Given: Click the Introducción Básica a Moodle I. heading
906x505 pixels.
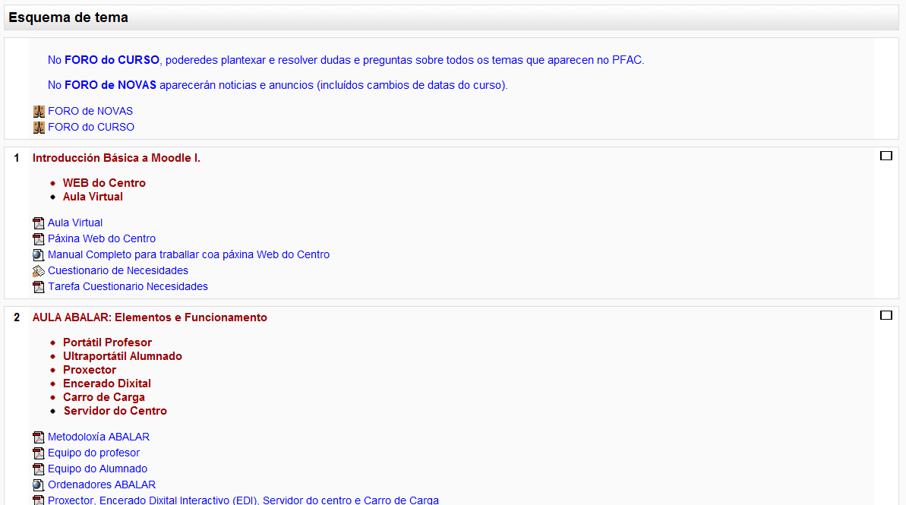Looking at the screenshot, I should tap(116, 158).
